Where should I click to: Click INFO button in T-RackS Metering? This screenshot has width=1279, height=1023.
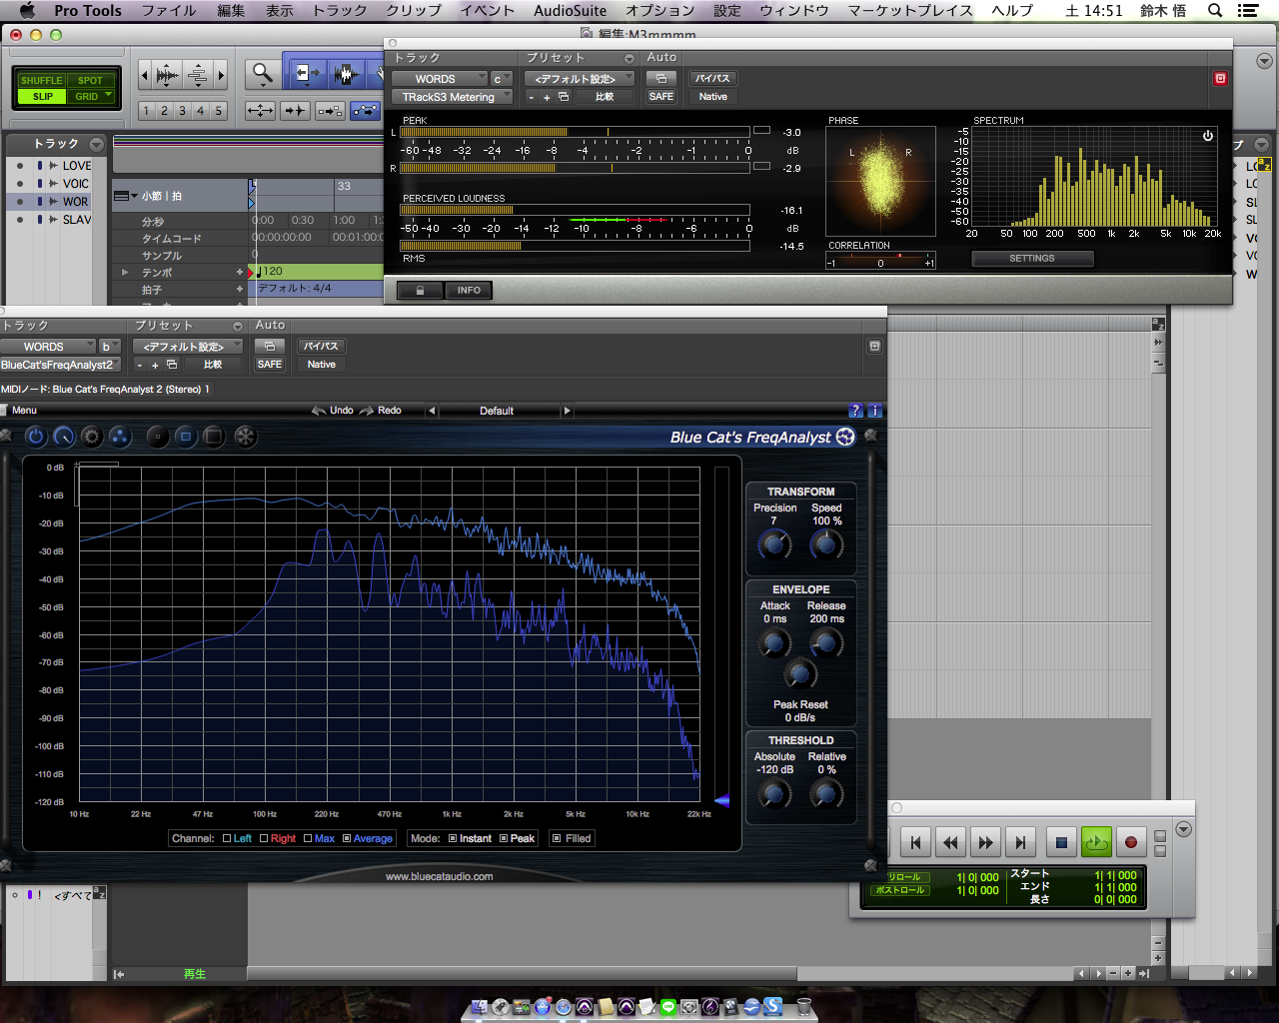click(x=469, y=291)
